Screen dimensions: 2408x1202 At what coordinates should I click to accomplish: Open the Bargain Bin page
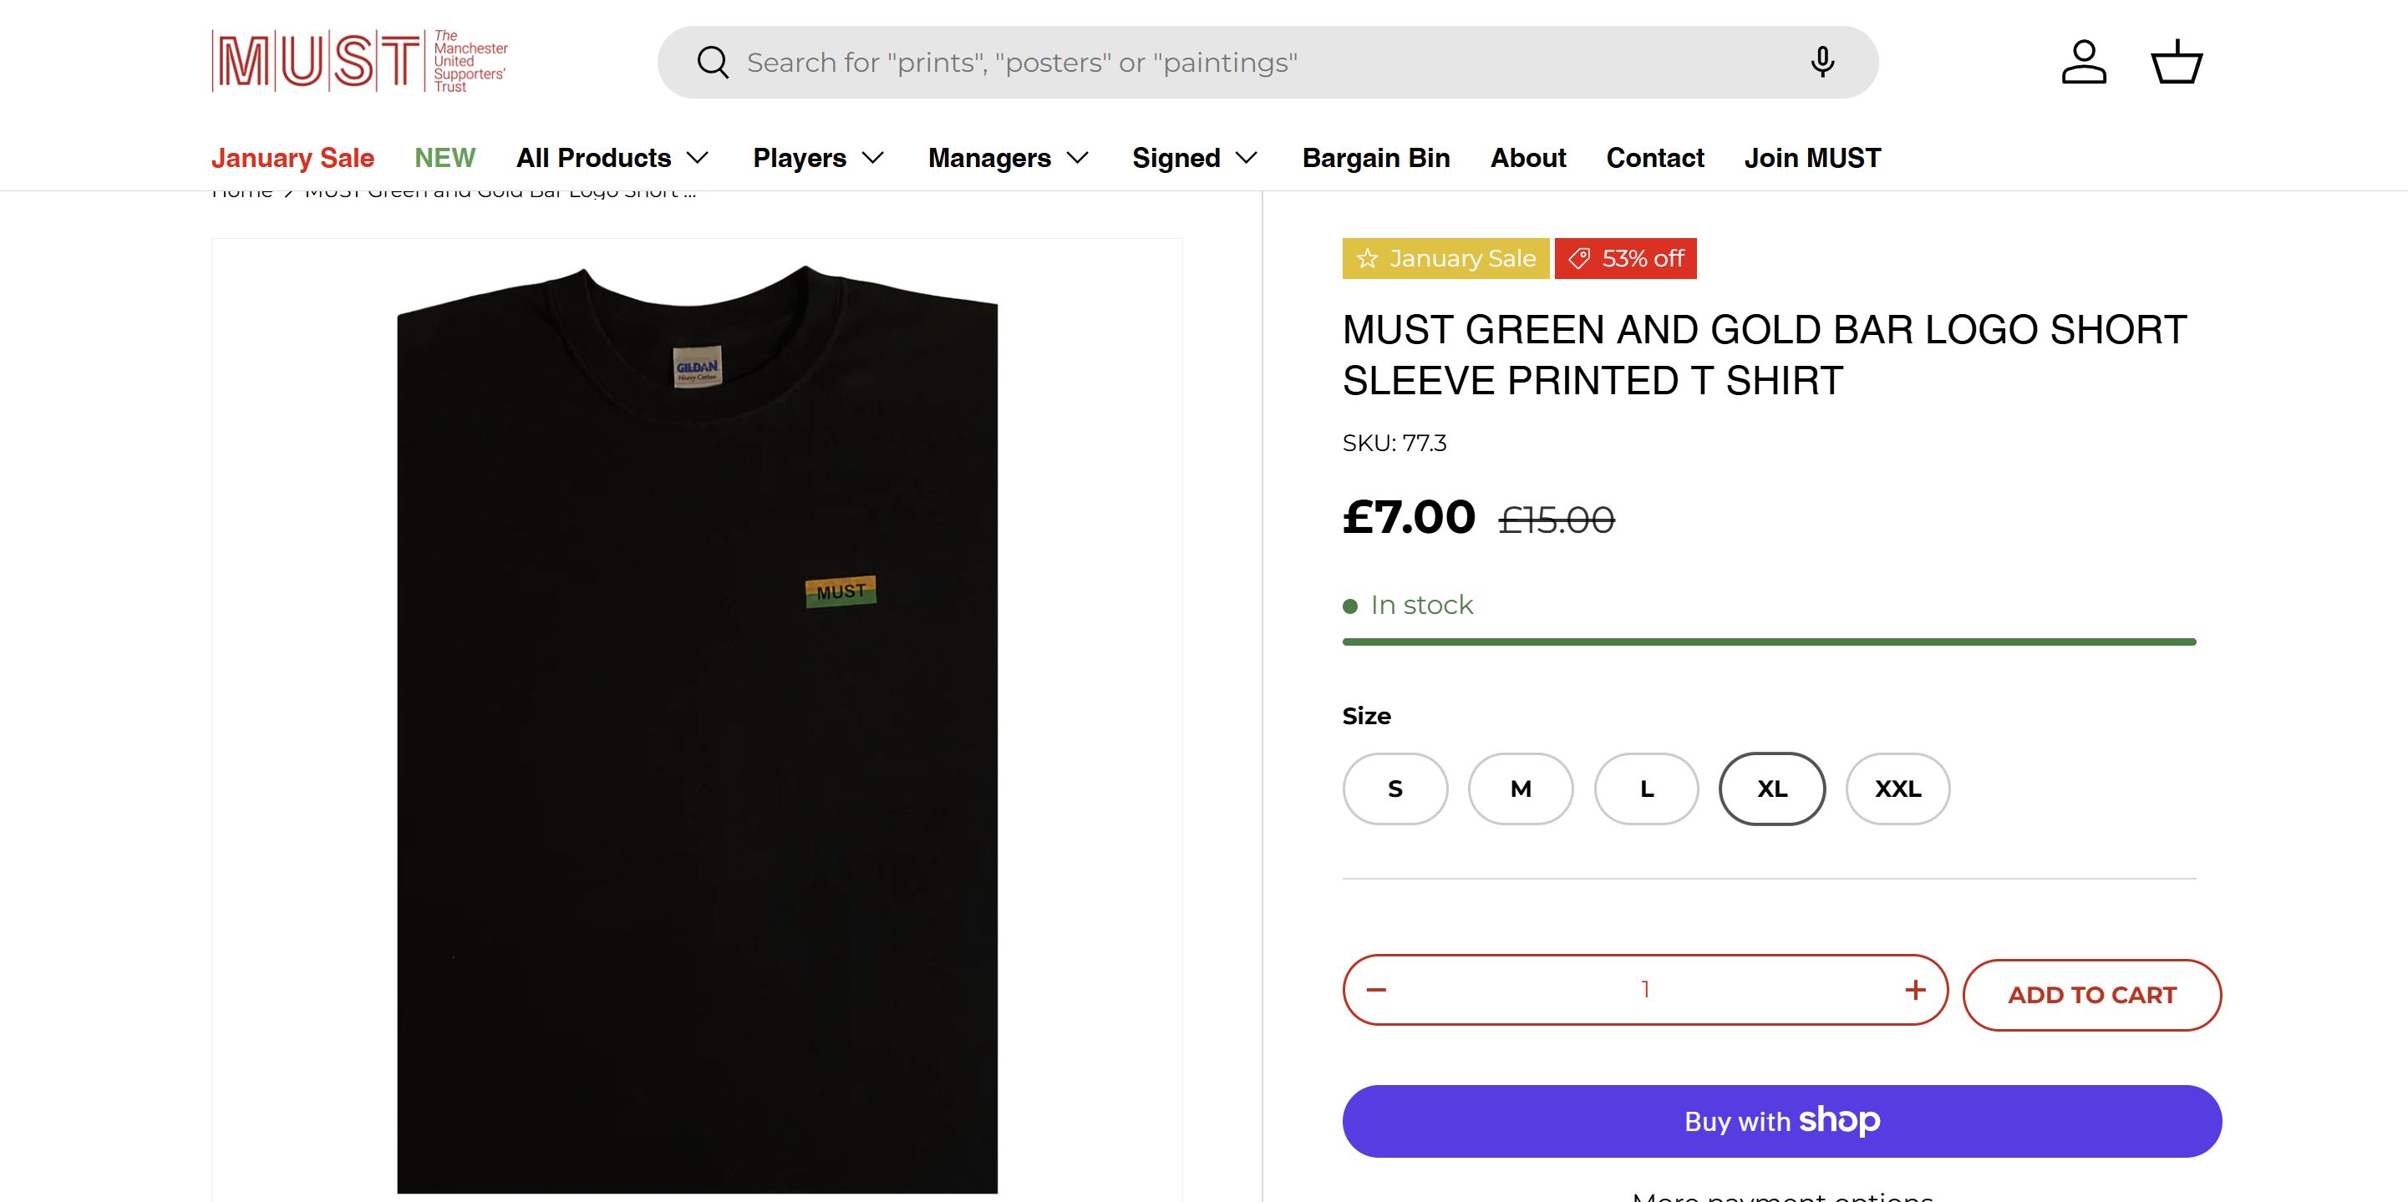point(1376,158)
